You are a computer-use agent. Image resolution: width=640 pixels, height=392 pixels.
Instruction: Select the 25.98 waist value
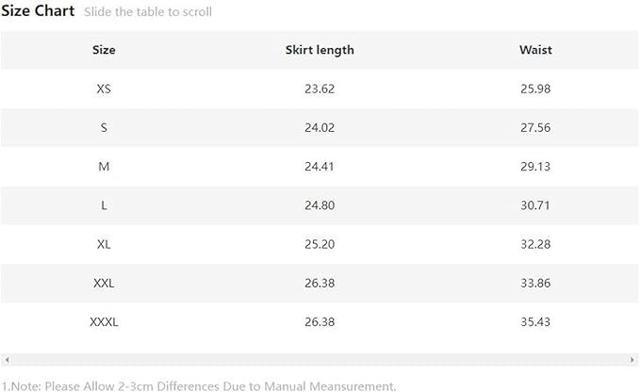click(x=535, y=89)
